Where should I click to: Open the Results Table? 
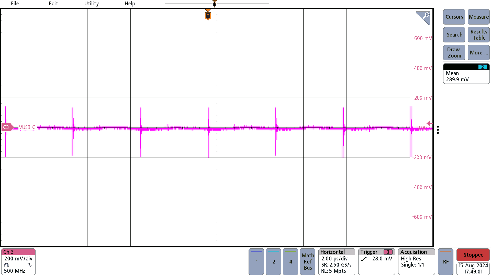[479, 35]
